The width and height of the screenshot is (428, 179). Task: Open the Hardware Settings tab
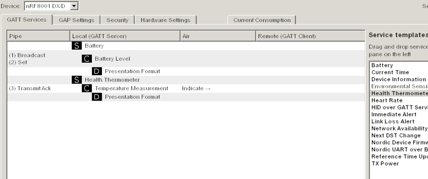pyautogui.click(x=165, y=20)
